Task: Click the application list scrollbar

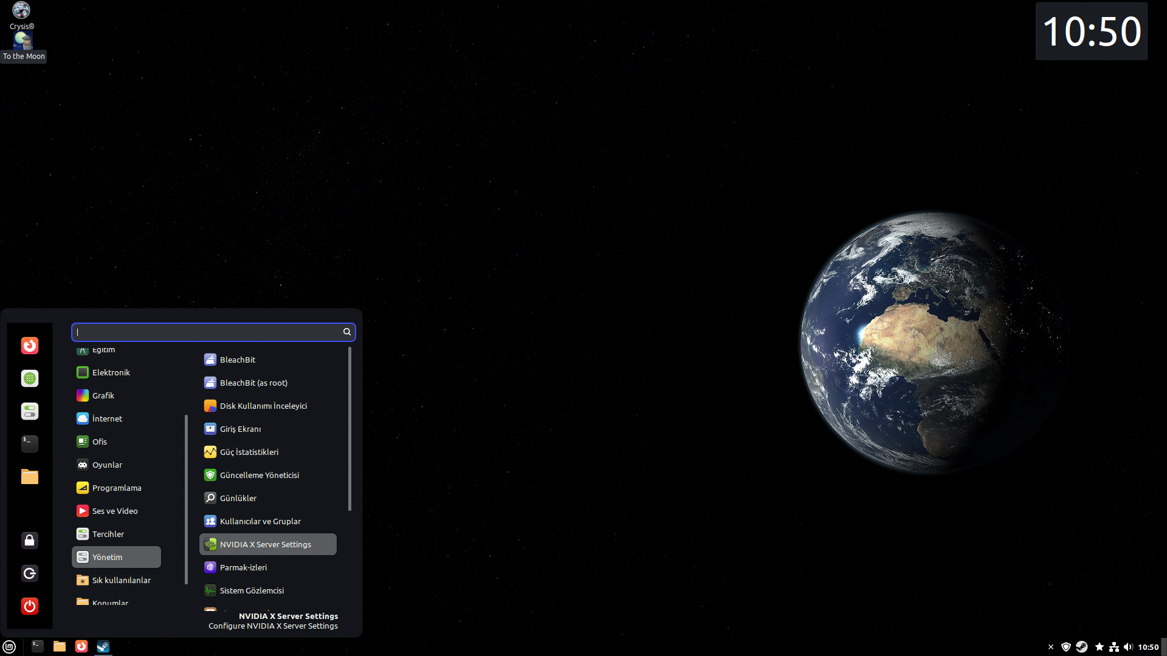Action: point(349,429)
